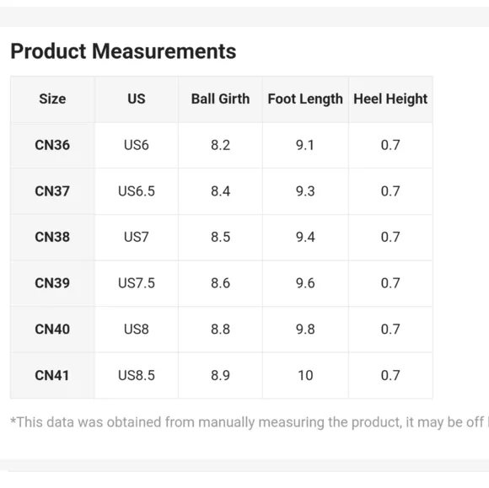Select the CN38 size row label
489x488 pixels.
click(52, 237)
